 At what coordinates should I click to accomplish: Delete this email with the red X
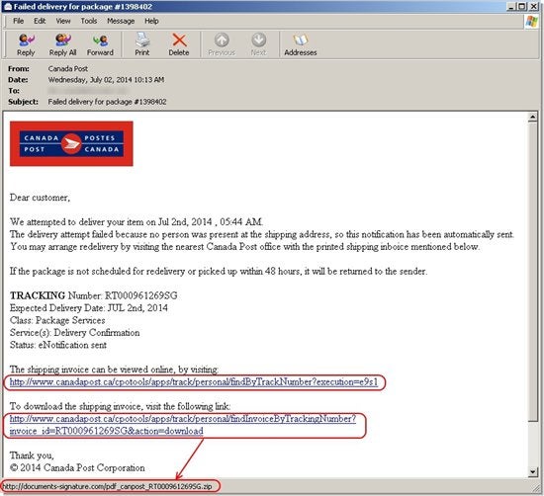[x=179, y=44]
